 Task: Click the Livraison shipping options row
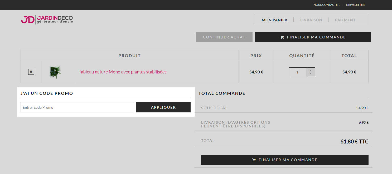point(283,124)
